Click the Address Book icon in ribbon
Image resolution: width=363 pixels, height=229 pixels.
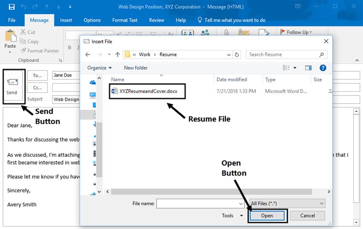pos(188,32)
